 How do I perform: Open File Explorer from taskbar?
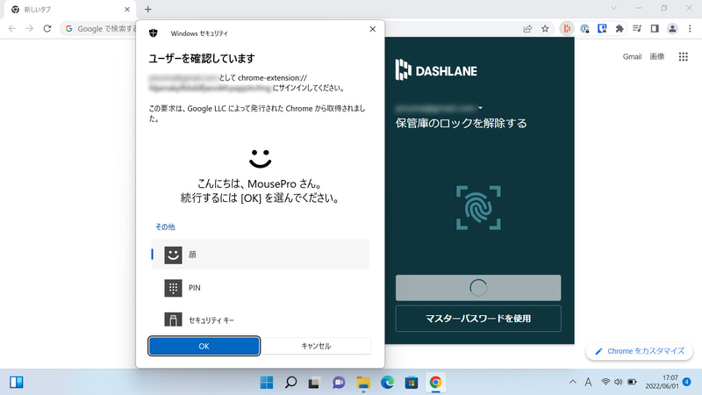tap(363, 383)
